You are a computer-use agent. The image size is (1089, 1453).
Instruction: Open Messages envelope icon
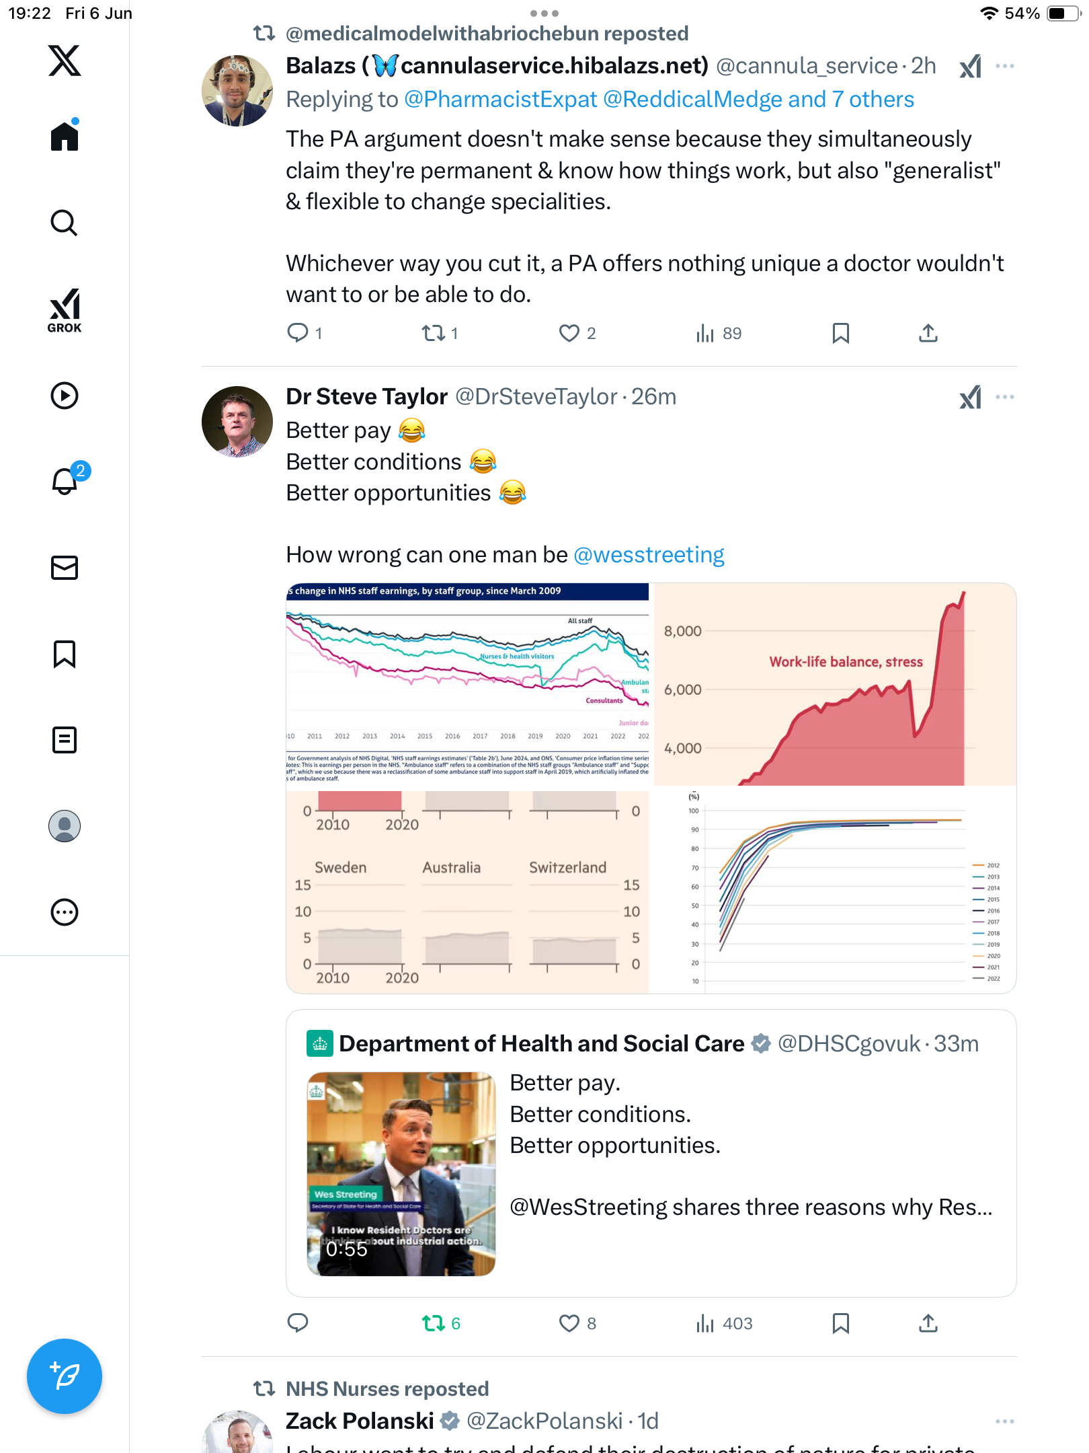(65, 568)
